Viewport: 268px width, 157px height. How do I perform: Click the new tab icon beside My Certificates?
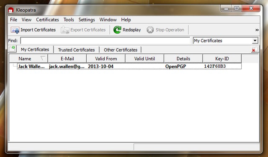coord(12,49)
